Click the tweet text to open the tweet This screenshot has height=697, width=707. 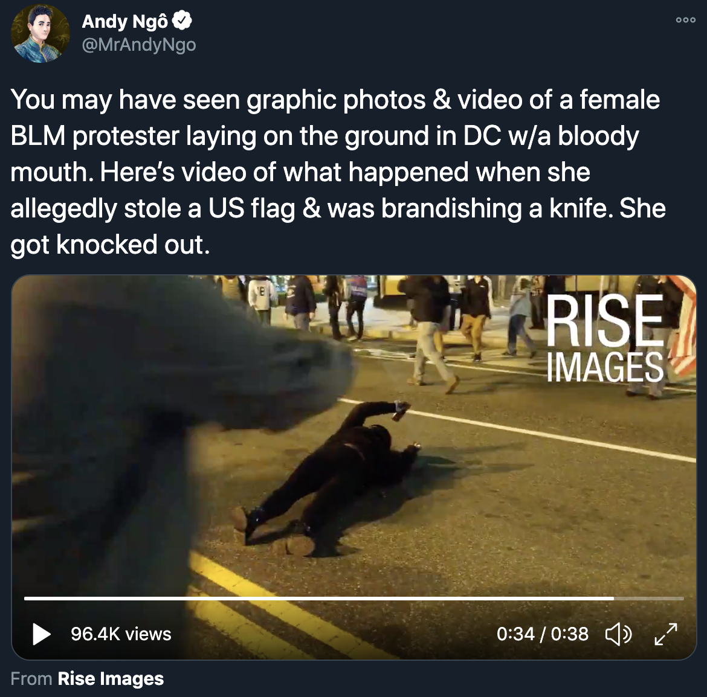coord(338,172)
